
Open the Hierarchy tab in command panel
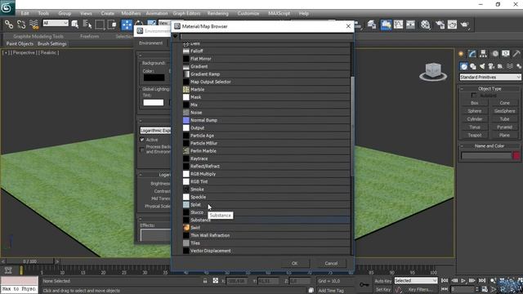[x=483, y=54]
